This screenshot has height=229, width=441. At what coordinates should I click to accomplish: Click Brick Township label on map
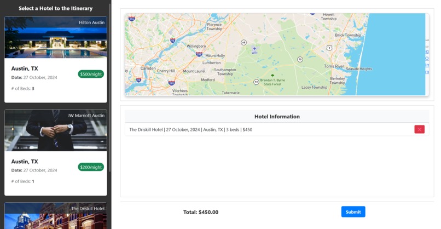[x=348, y=35]
